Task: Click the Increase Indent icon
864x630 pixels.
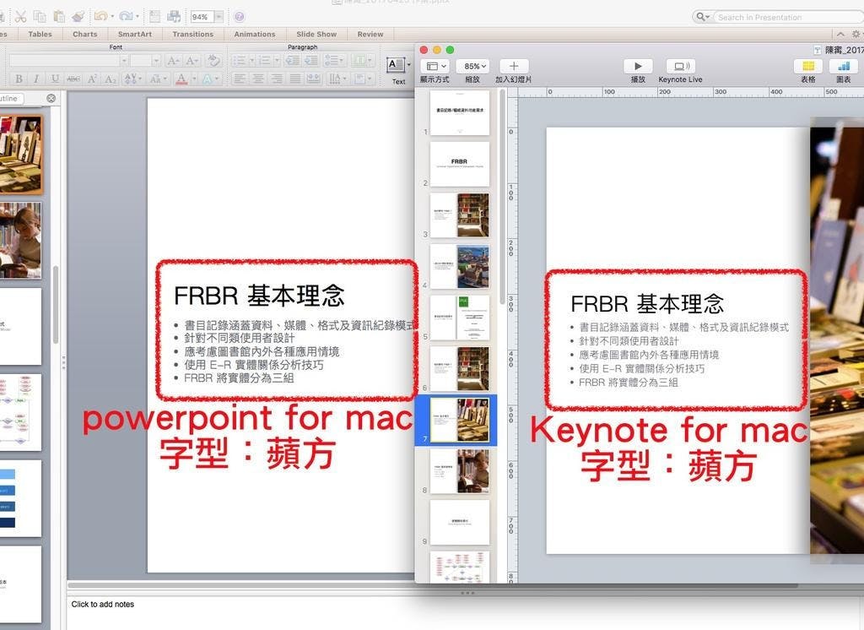Action: click(311, 60)
